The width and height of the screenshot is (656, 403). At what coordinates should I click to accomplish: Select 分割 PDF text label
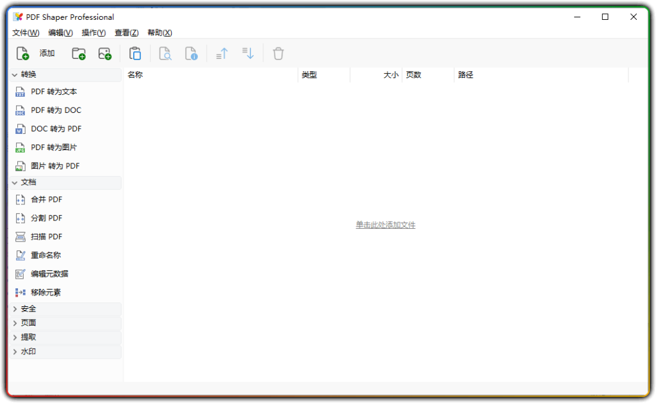click(x=46, y=218)
